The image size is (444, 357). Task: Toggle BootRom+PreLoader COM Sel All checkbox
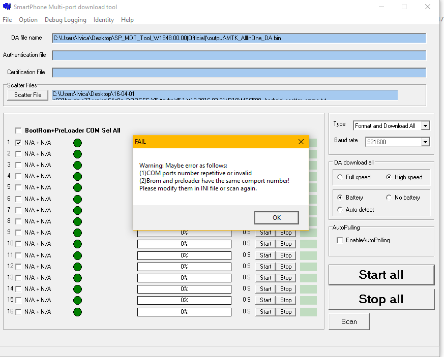coord(18,131)
